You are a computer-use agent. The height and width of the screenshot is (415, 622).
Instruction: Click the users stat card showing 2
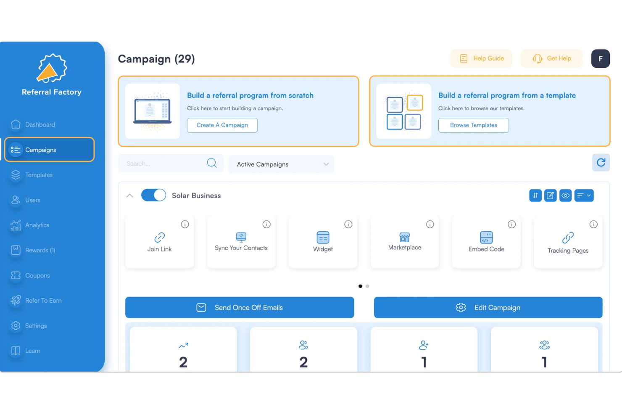(303, 350)
